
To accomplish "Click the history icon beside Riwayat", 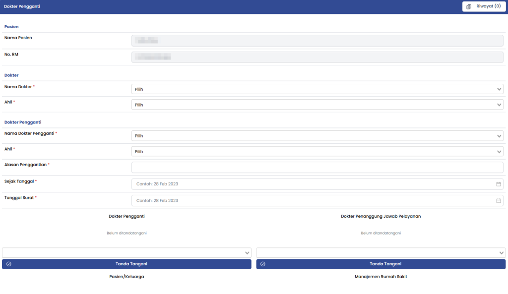I will (469, 6).
